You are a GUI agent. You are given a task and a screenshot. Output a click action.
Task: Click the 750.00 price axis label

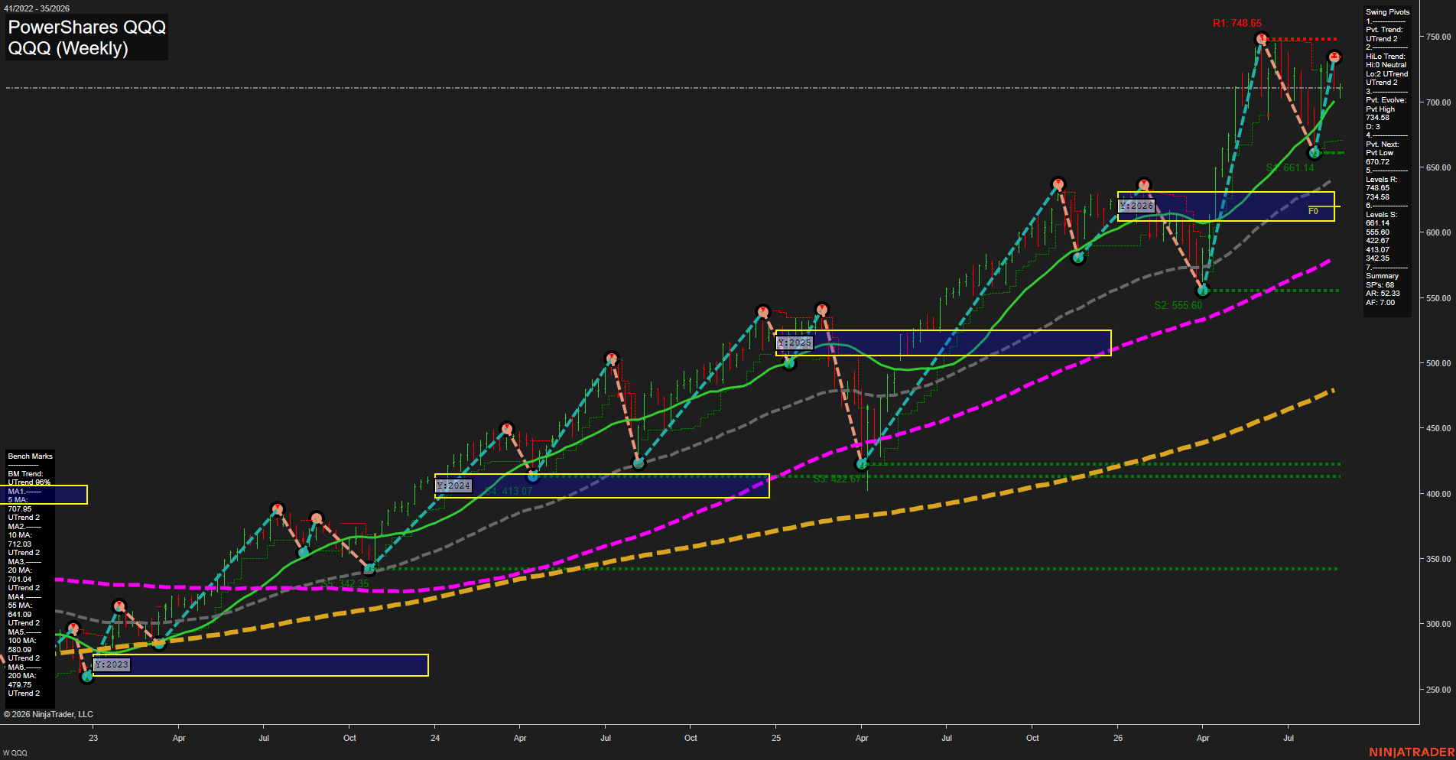1438,37
